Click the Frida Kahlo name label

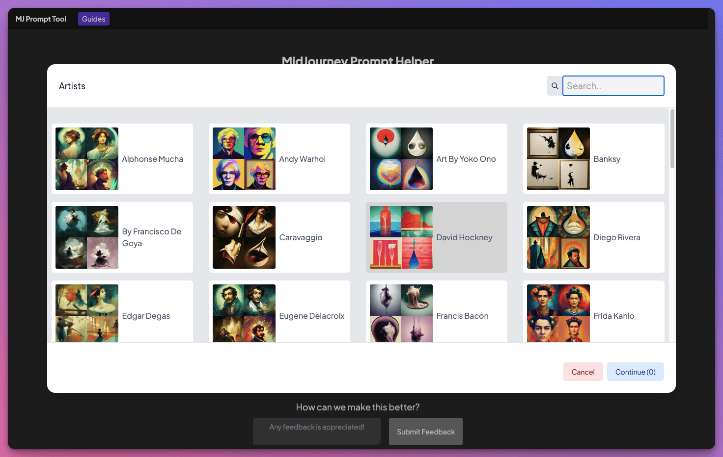pos(613,316)
